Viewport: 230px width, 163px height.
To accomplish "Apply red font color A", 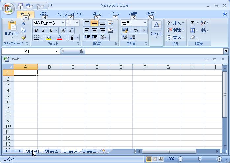I will coord(60,37).
